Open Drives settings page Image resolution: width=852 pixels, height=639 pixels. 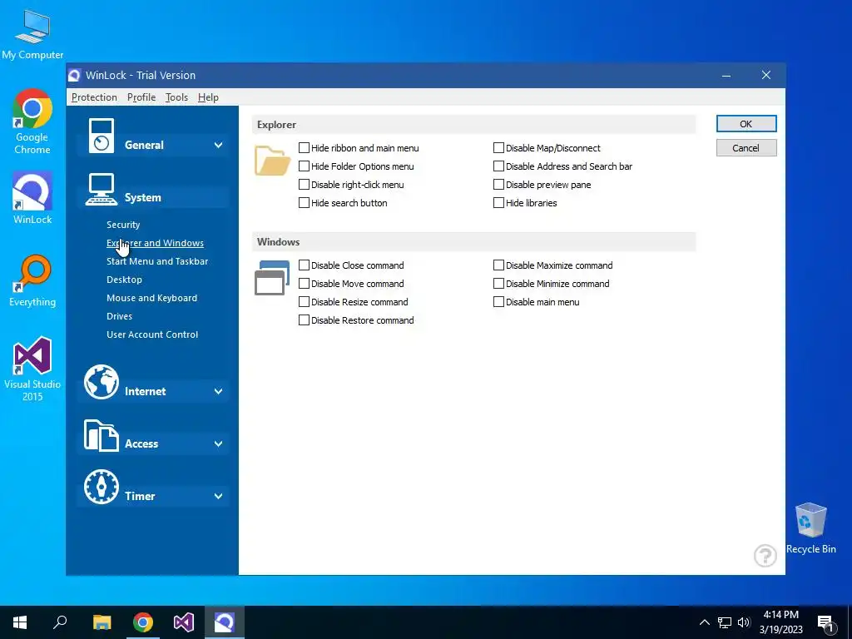point(120,316)
